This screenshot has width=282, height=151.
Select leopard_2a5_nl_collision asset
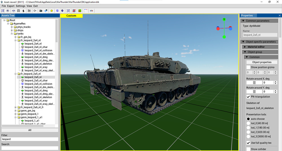click(38, 84)
